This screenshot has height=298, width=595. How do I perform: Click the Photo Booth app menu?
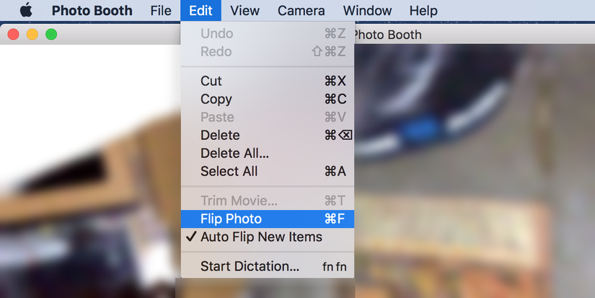click(92, 11)
